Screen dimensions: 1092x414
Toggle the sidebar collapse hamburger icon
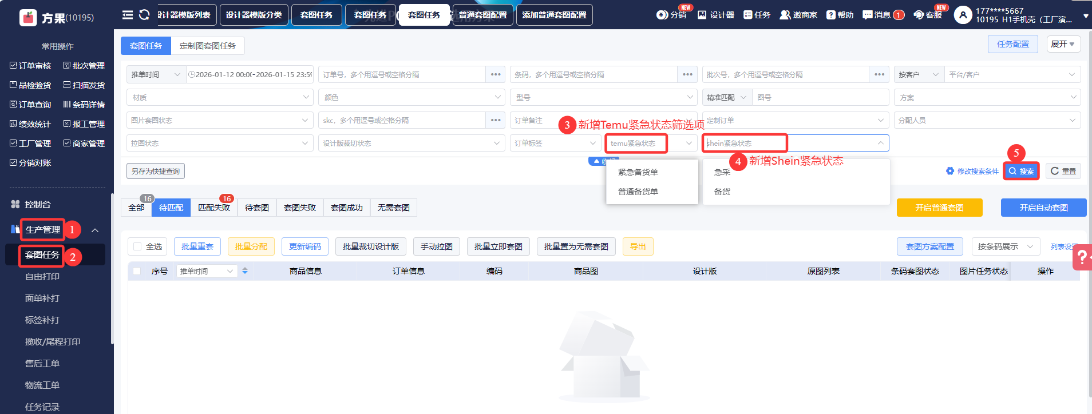(x=128, y=15)
